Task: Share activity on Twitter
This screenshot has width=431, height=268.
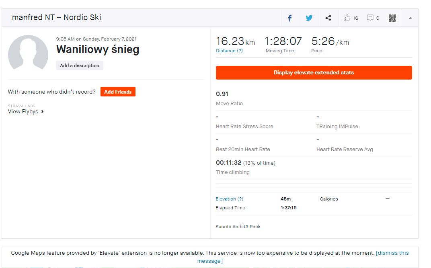Action: 309,18
